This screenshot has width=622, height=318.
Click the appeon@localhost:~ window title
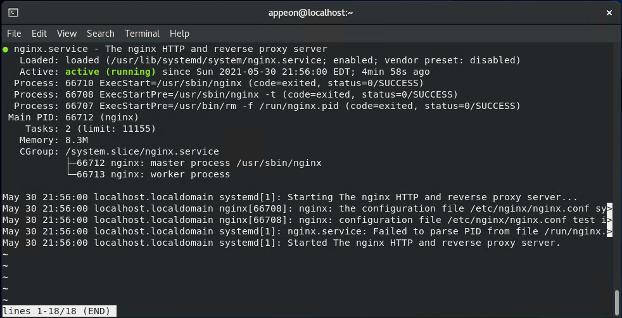(x=310, y=13)
